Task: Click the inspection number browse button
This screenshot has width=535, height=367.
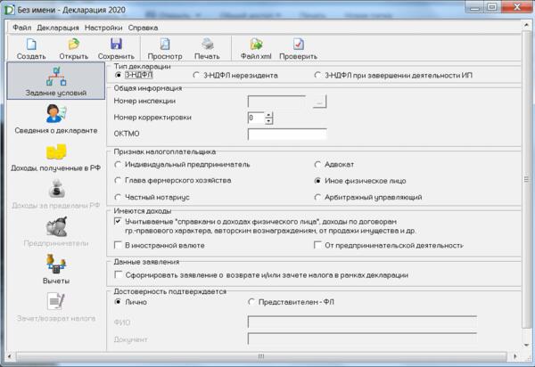Action: (319, 102)
